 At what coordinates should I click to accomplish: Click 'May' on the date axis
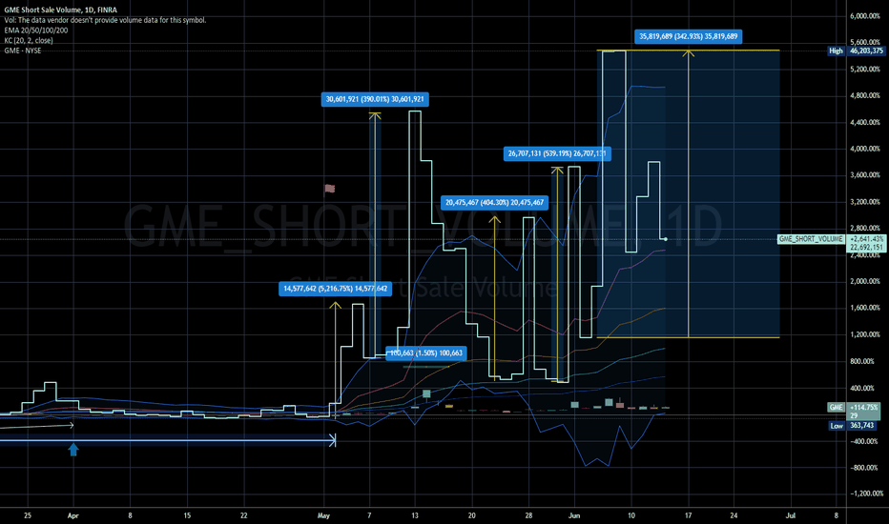click(x=323, y=516)
